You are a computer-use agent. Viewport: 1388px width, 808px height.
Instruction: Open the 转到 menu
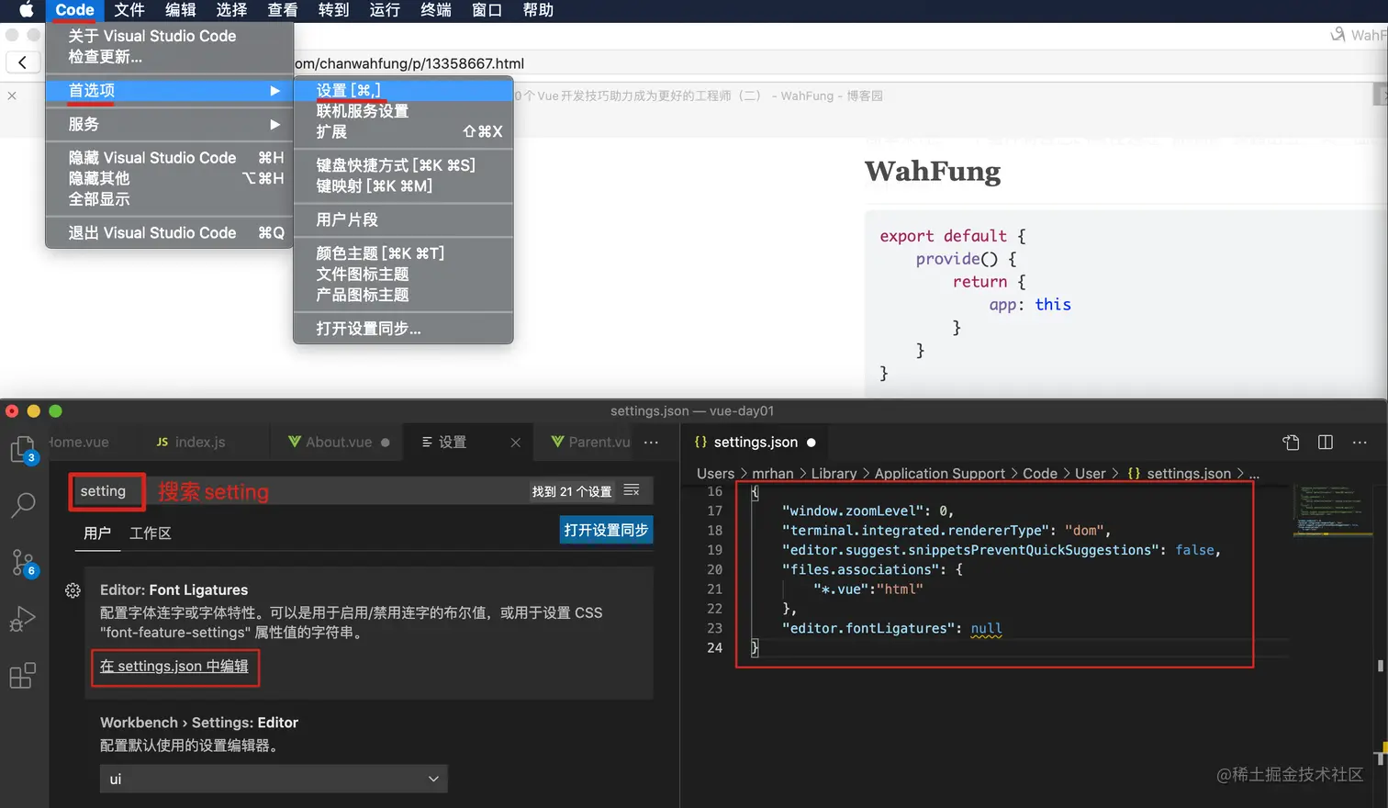(x=333, y=10)
